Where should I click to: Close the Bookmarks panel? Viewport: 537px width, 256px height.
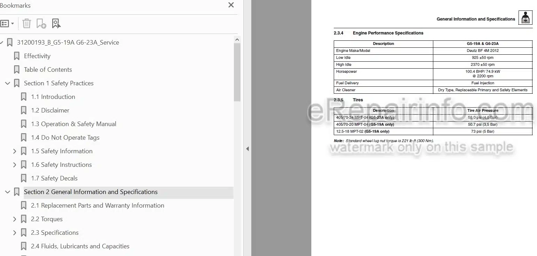[231, 5]
